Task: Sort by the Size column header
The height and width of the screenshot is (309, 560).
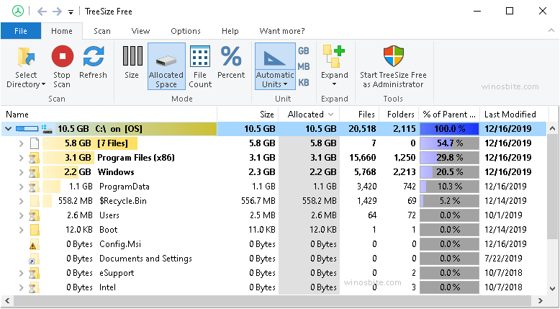Action: click(x=247, y=115)
